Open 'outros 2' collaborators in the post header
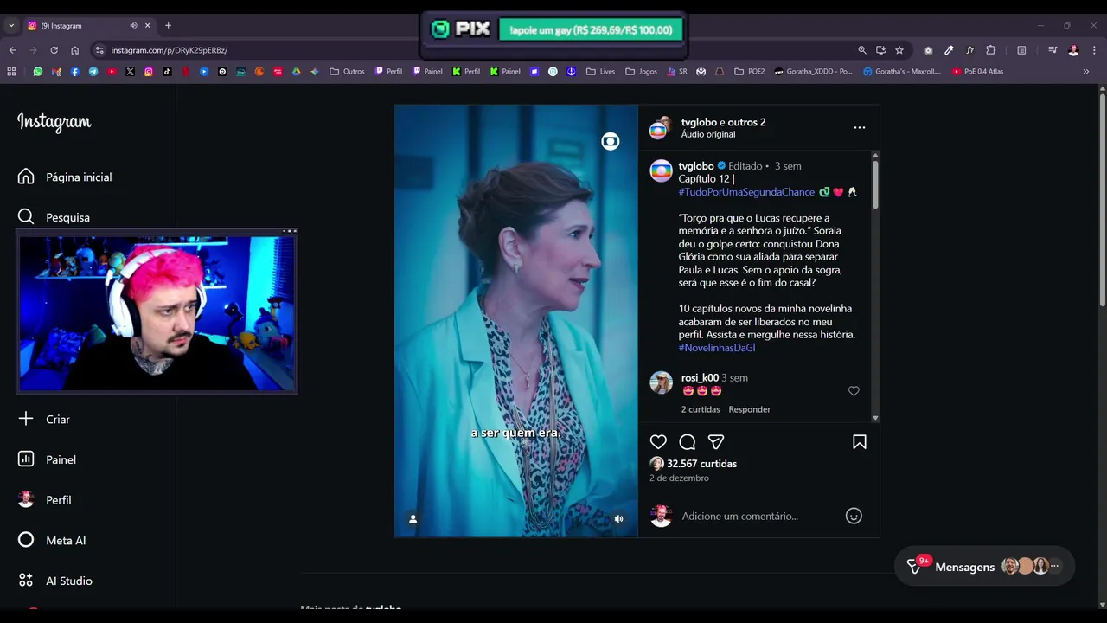Viewport: 1107px width, 623px height. click(x=746, y=122)
